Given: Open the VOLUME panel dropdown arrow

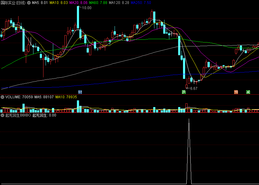Looking at the screenshot, I should [2, 97].
